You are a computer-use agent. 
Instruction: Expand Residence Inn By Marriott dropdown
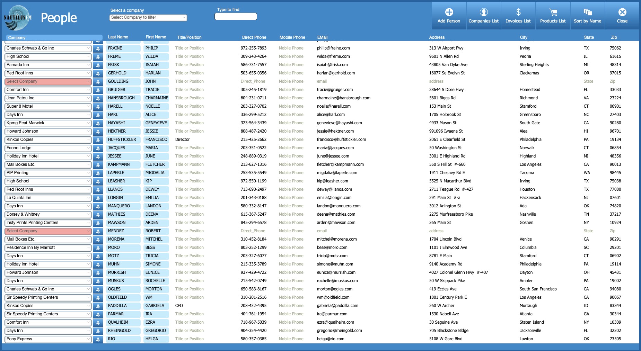(48, 248)
